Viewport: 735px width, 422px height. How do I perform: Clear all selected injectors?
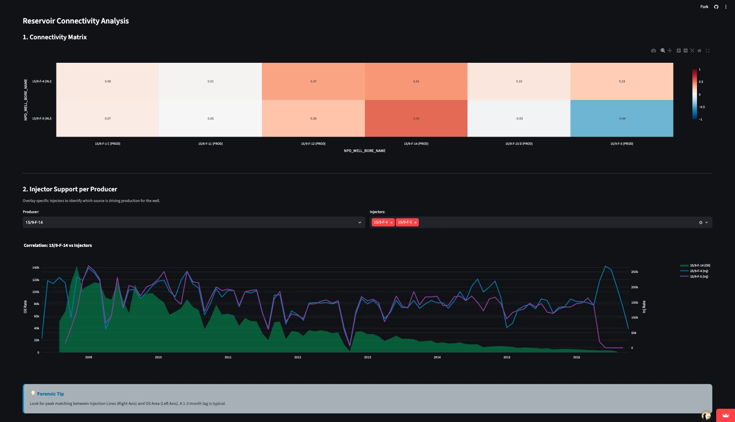tap(701, 223)
